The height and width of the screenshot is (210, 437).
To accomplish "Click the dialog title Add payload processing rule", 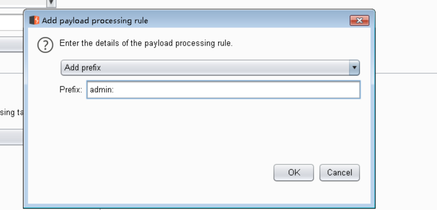I will [95, 21].
